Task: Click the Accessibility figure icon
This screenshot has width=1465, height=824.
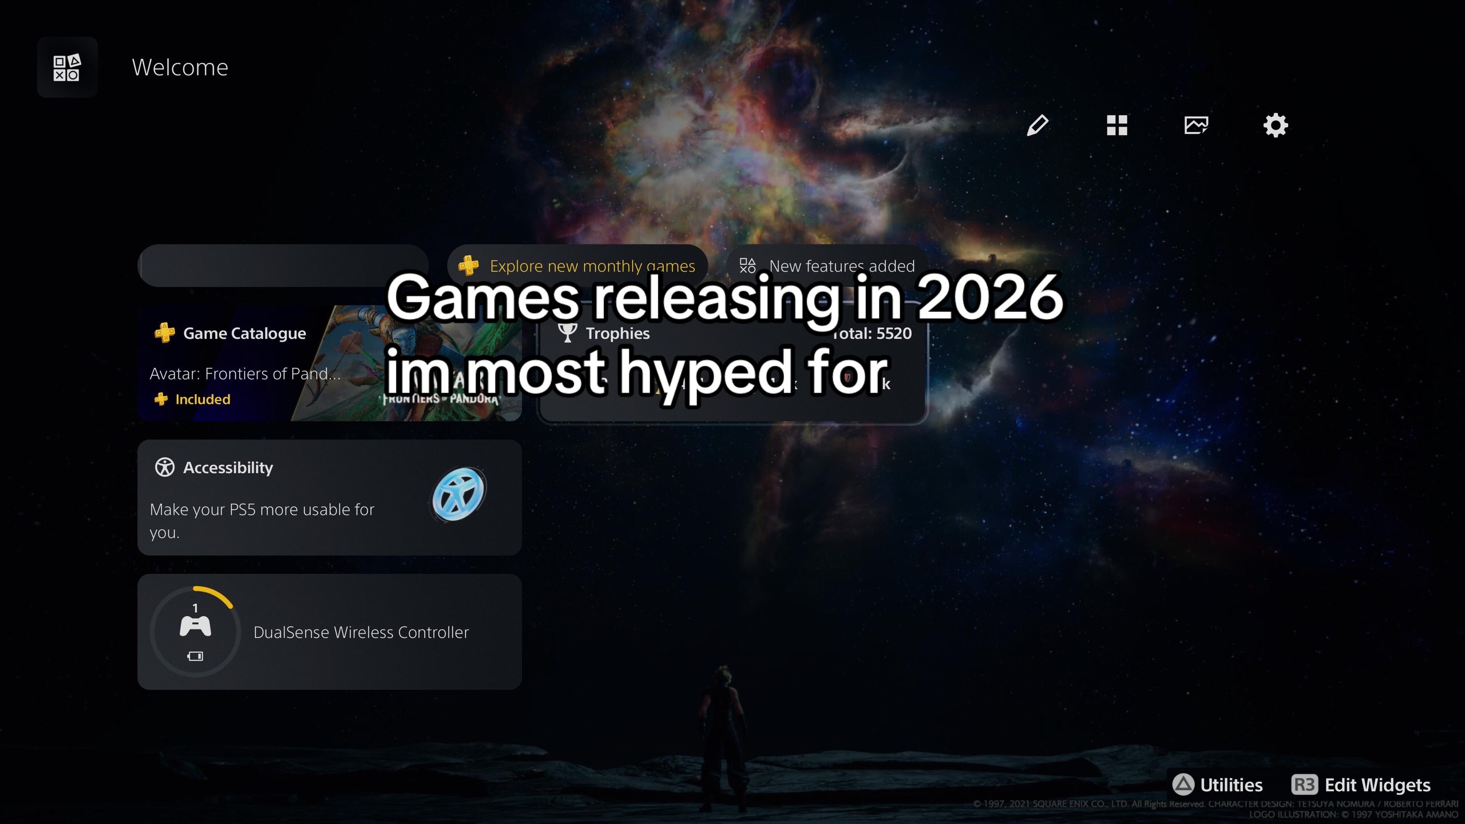Action: [x=165, y=468]
